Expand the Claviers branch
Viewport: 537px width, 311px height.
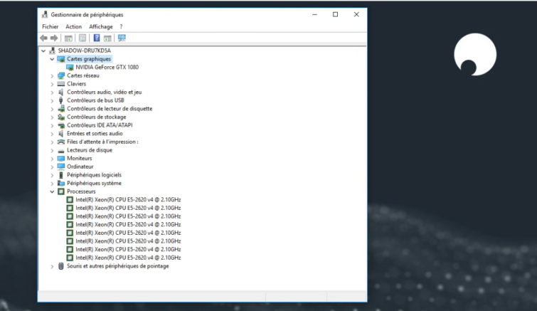(x=52, y=84)
